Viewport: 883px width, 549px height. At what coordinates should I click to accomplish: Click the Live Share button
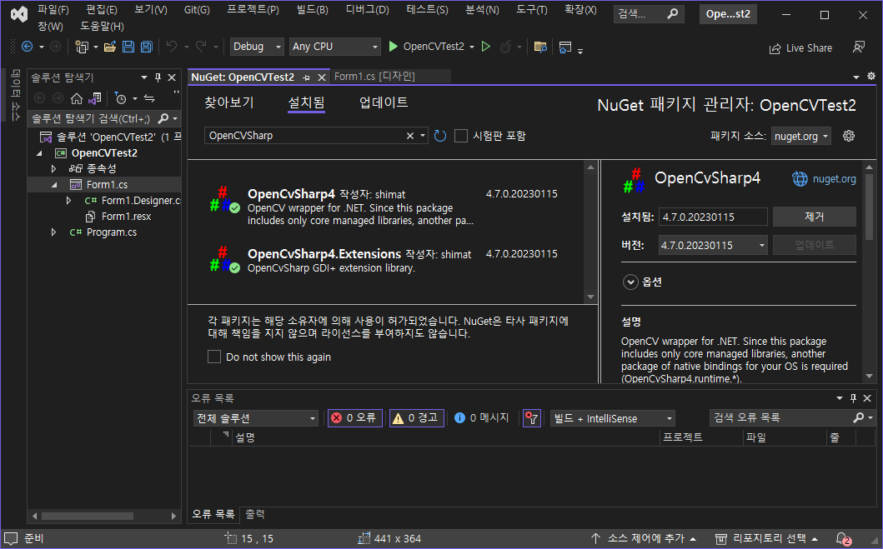[800, 47]
